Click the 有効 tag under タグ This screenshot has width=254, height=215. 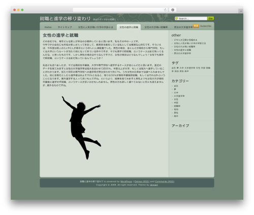tap(177, 71)
